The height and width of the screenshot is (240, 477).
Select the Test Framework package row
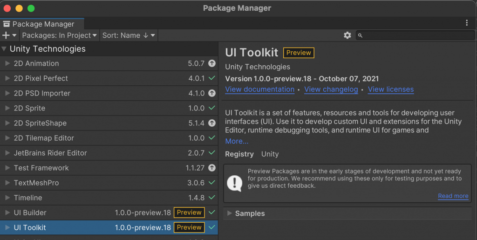point(109,168)
